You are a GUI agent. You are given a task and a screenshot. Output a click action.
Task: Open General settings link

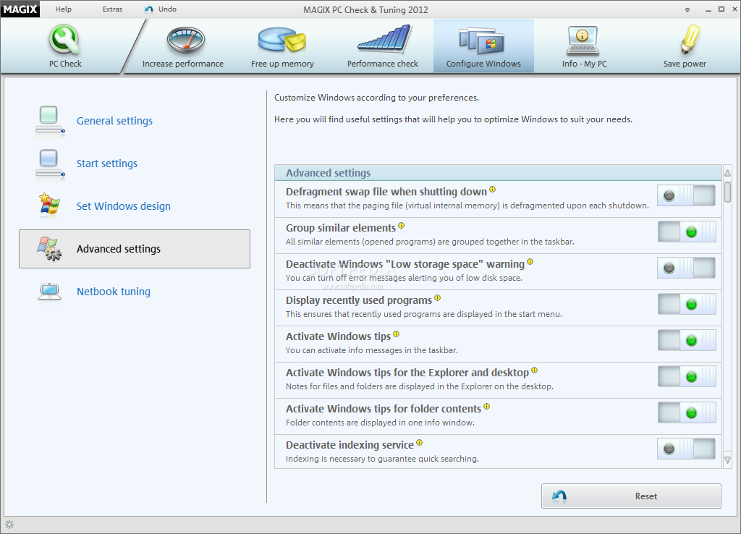pyautogui.click(x=114, y=121)
